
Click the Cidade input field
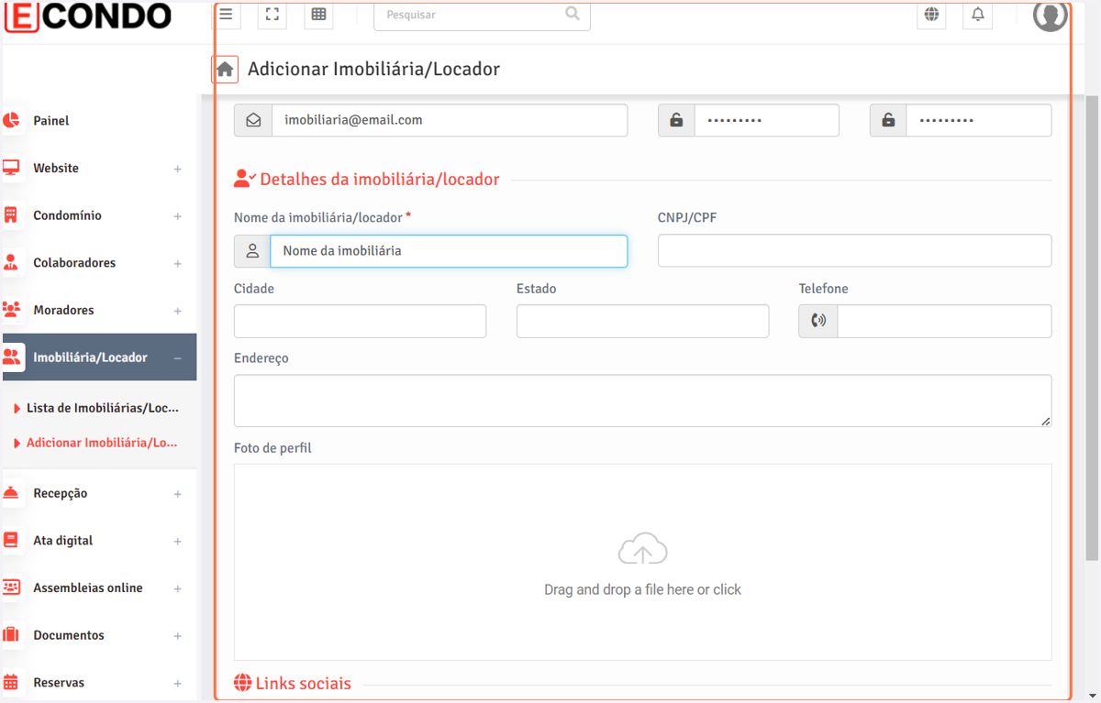tap(360, 321)
